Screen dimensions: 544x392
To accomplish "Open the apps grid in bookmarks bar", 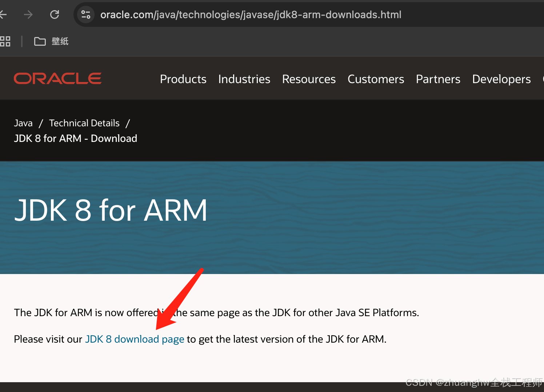I will pos(5,41).
